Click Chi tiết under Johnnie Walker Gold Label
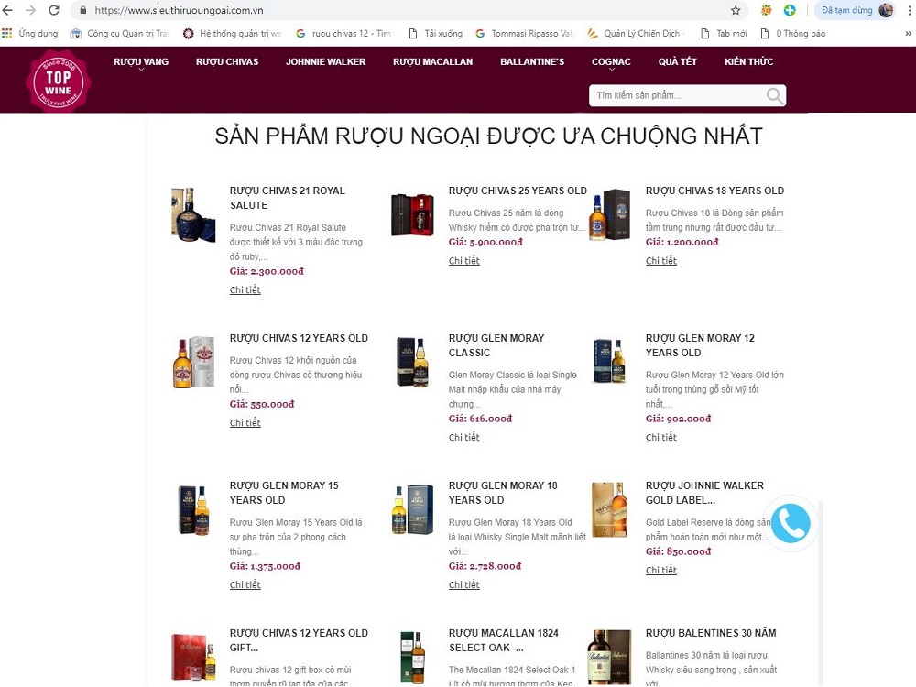Viewport: 916px width, 687px height. [x=660, y=570]
